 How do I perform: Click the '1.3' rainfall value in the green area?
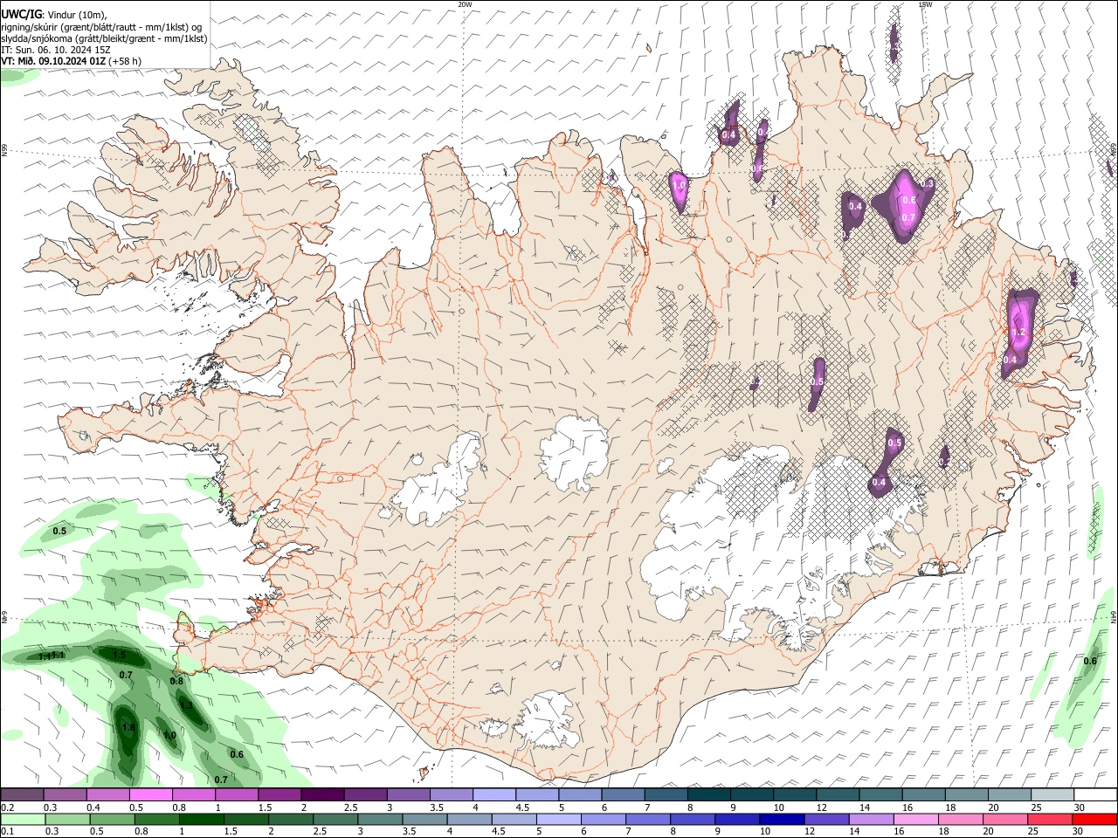click(186, 705)
